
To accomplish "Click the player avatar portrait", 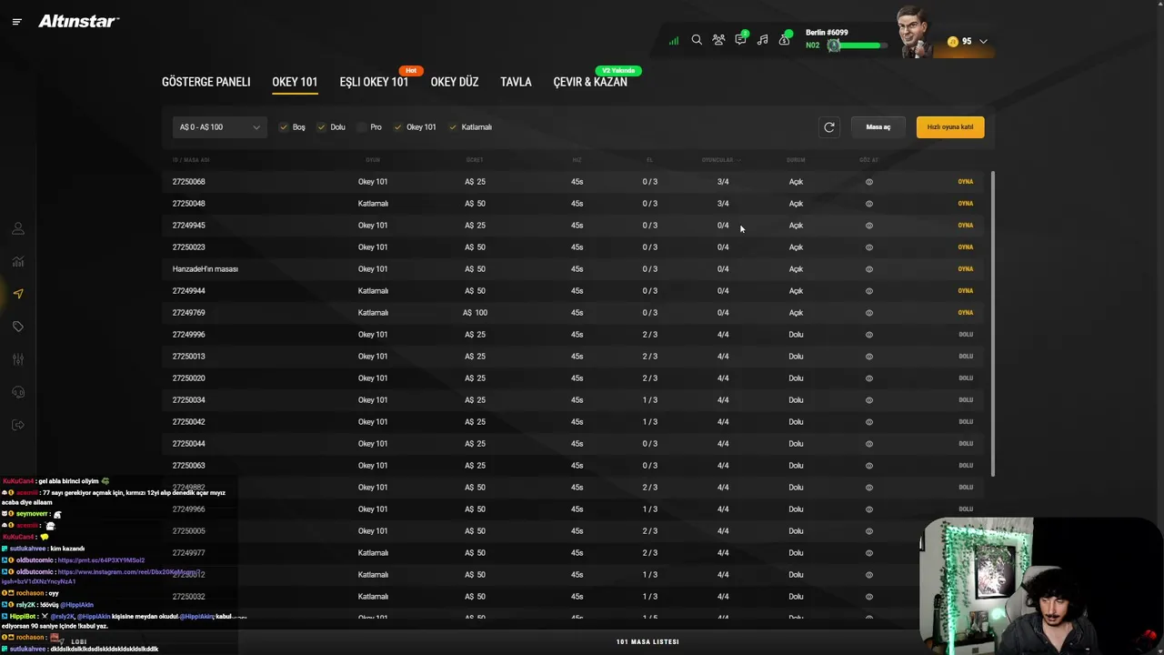I will coord(914,33).
